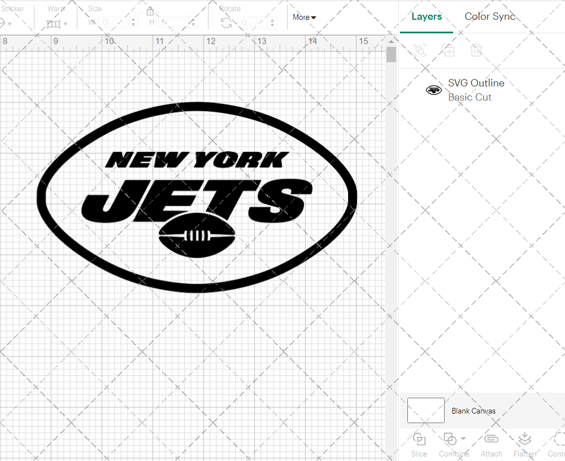Click the Slice tool icon
The width and height of the screenshot is (565, 461).
[419, 439]
